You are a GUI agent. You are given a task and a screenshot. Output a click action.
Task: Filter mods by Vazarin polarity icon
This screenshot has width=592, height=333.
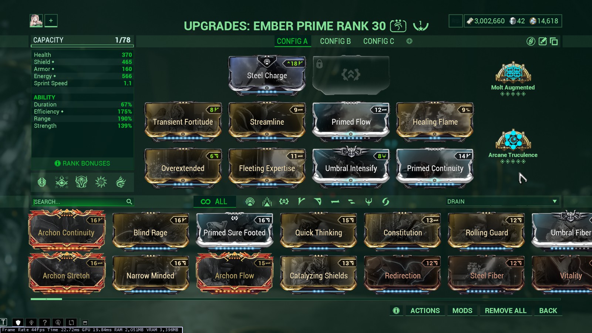coord(318,202)
